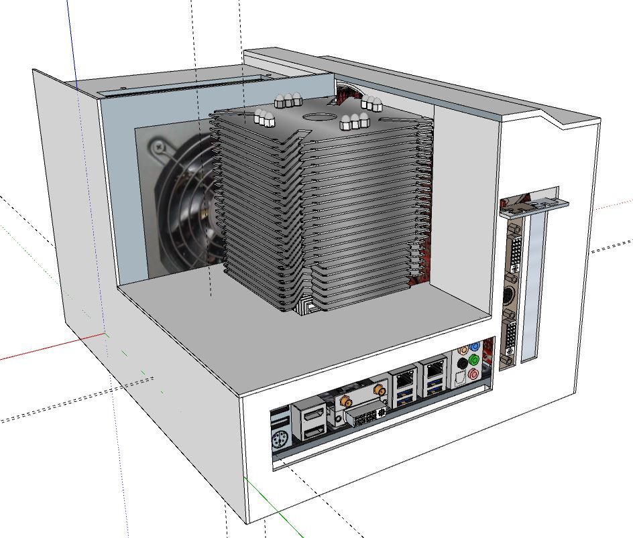Select the left gold Wi-Fi antenna connector
The width and height of the screenshot is (633, 538).
[x=345, y=402]
